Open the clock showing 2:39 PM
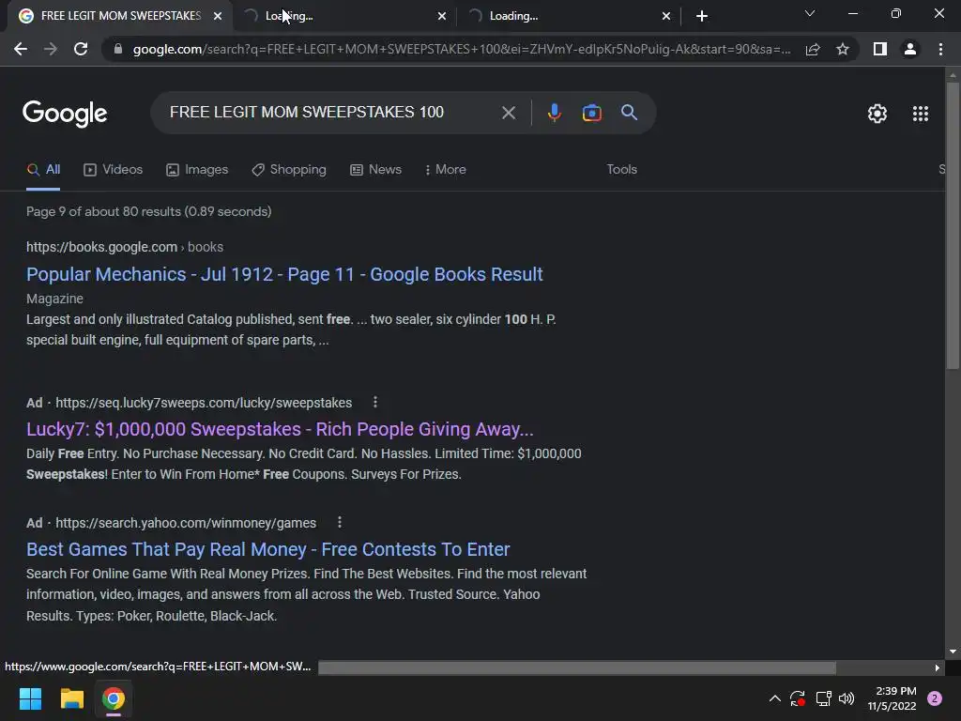This screenshot has width=961, height=721. click(892, 698)
